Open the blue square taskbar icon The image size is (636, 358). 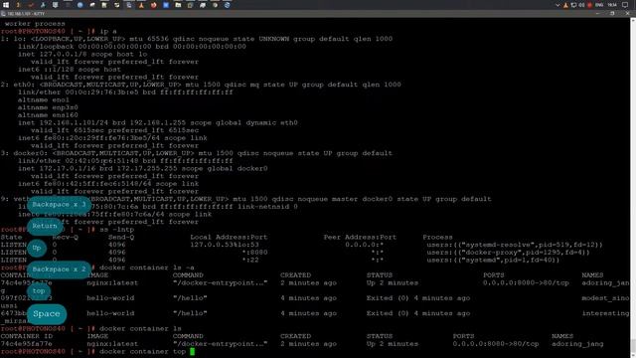[x=166, y=5]
